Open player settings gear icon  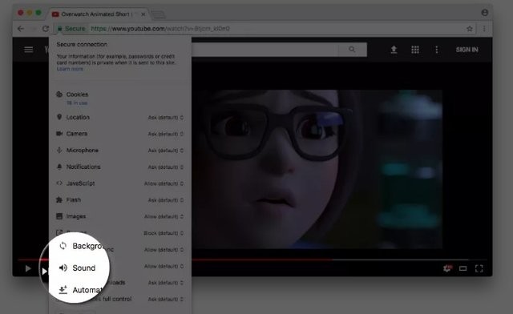(x=447, y=268)
